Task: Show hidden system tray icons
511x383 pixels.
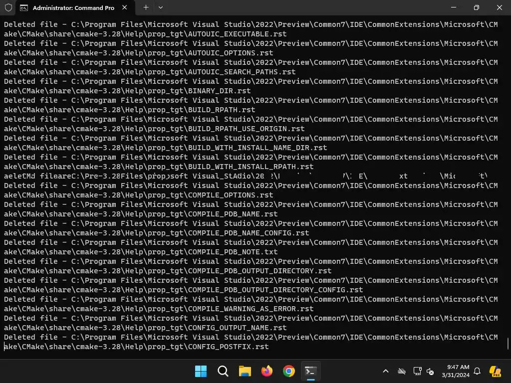Action: pos(386,371)
